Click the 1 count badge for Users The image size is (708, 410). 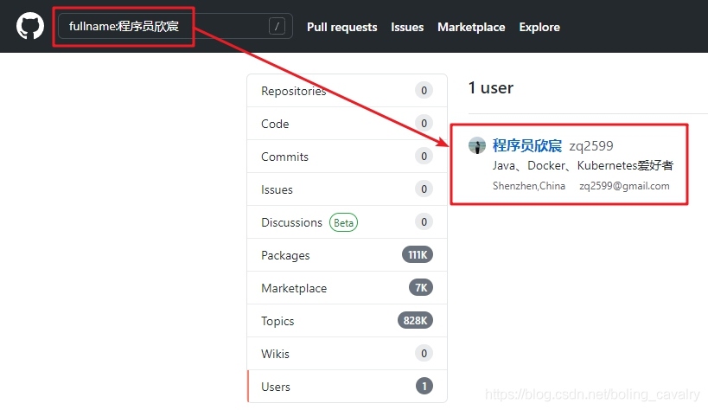pos(424,386)
